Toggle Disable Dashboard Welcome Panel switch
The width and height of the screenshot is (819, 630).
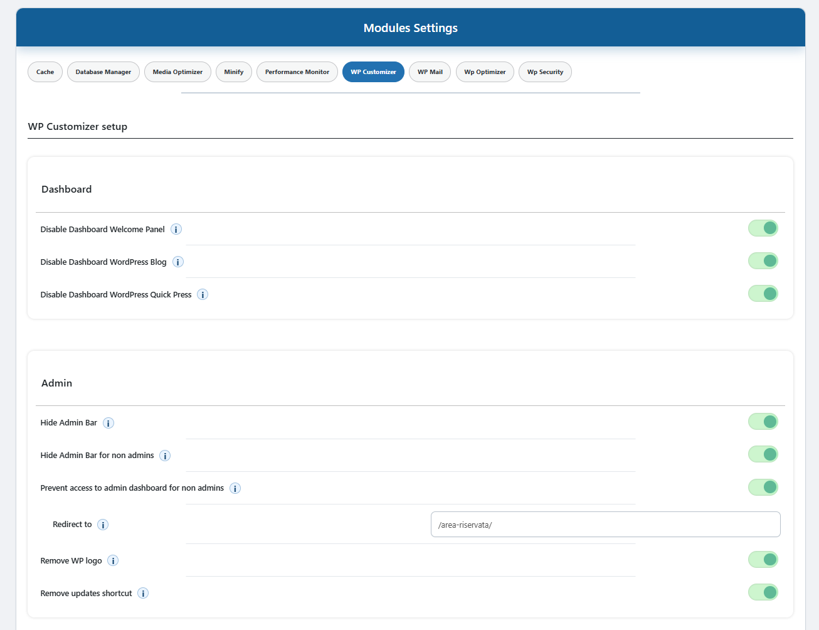point(763,228)
